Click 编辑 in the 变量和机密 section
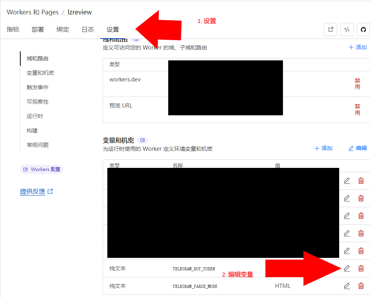Viewport: 370px width, 298px height. [358, 148]
